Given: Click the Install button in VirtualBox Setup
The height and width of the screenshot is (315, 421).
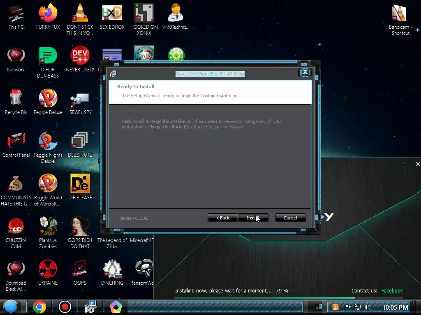Looking at the screenshot, I should [x=253, y=218].
